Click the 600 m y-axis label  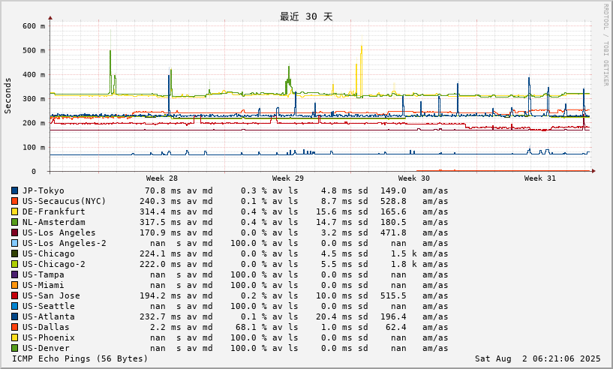click(x=34, y=26)
